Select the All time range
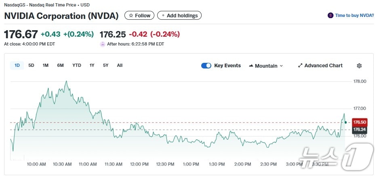Viewport: 379px width, 176px height. tap(120, 65)
